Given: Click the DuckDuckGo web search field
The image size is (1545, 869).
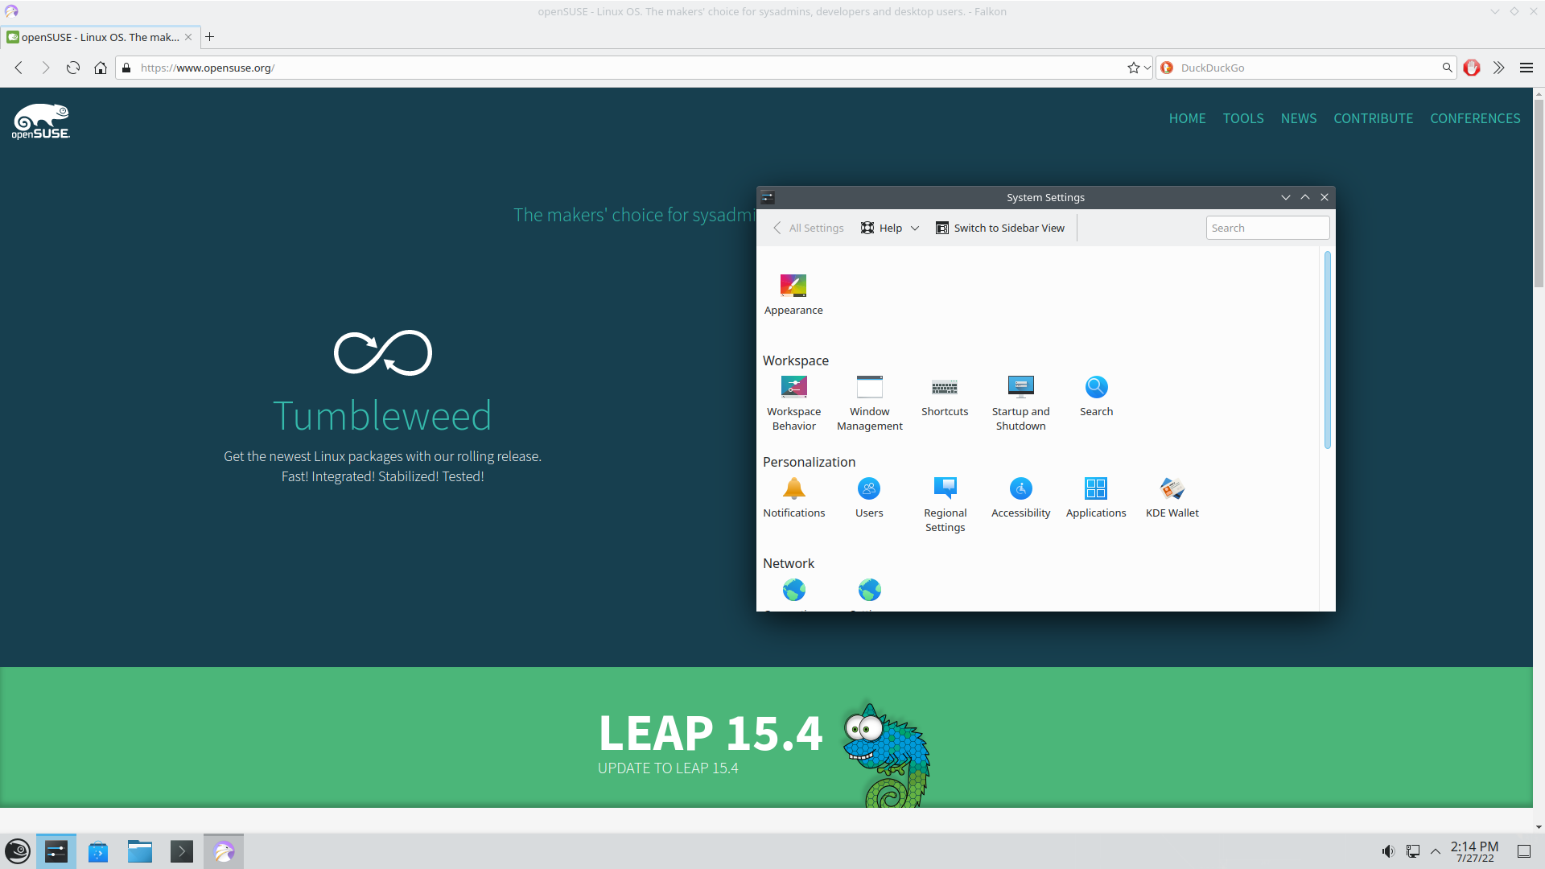Looking at the screenshot, I should [x=1308, y=68].
